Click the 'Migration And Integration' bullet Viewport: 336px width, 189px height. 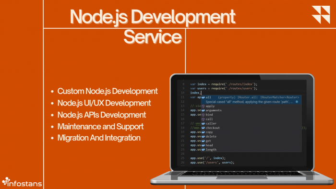coord(99,138)
